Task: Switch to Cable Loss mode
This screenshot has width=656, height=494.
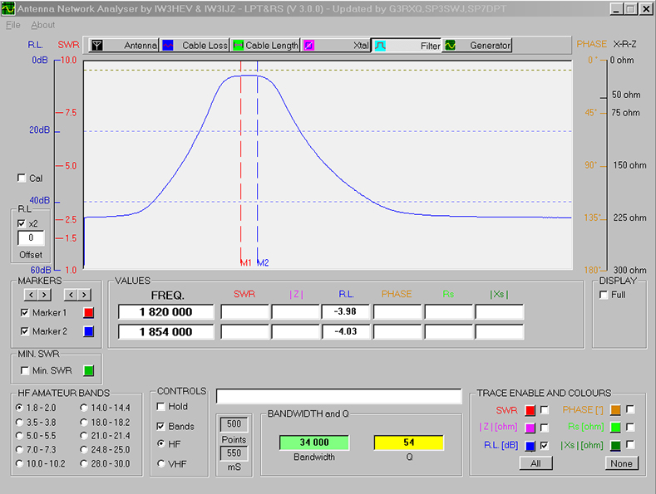Action: [194, 46]
